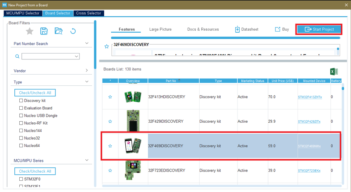The height and width of the screenshot is (192, 351).
Task: Collapse the Type filter section
Action: (87, 82)
